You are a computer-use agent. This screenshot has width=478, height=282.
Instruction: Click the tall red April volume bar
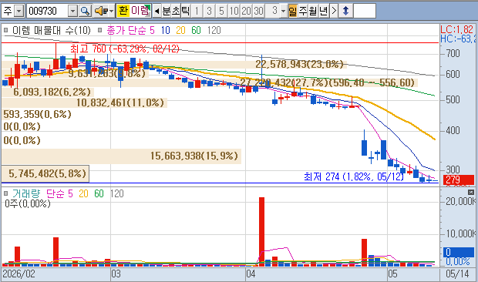(x=261, y=231)
